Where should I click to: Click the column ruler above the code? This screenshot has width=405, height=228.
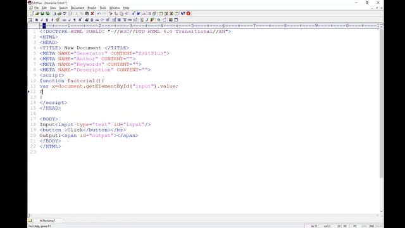[209, 25]
